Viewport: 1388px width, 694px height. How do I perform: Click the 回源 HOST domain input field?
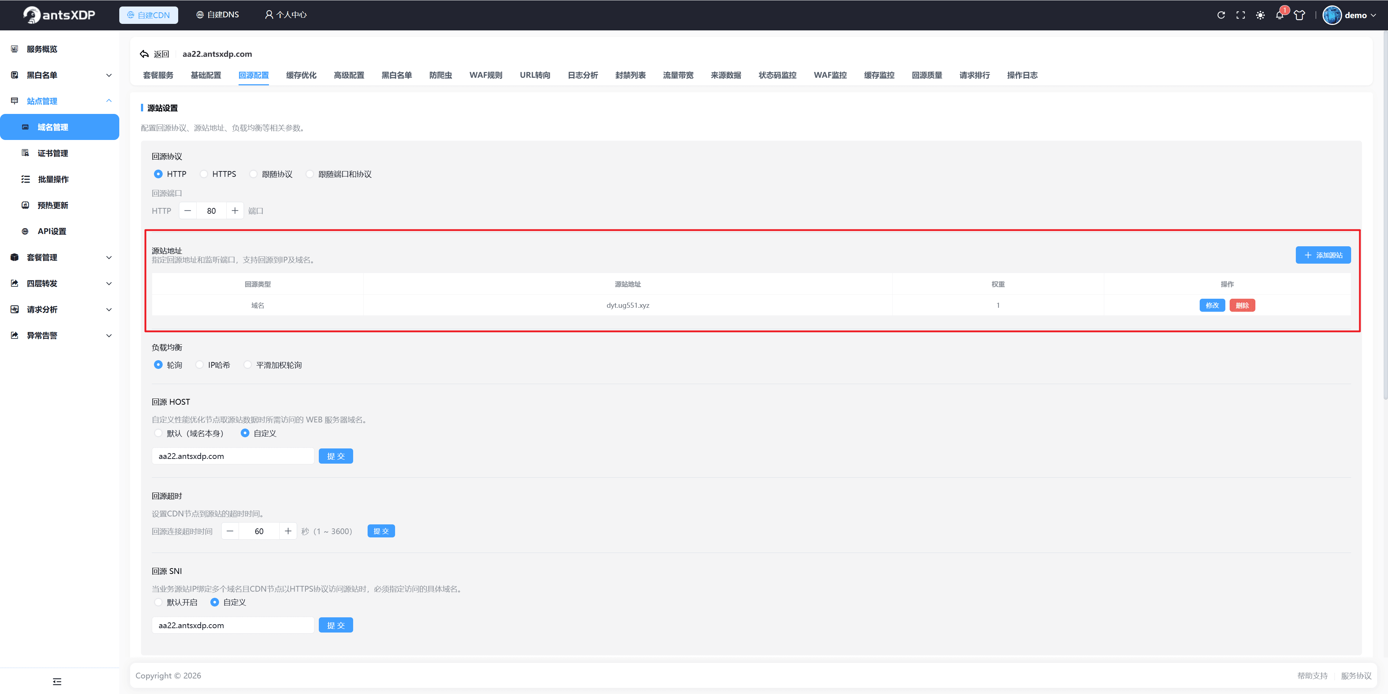233,456
